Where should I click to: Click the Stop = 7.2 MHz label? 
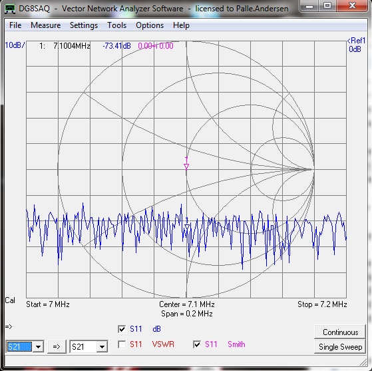pos(322,304)
